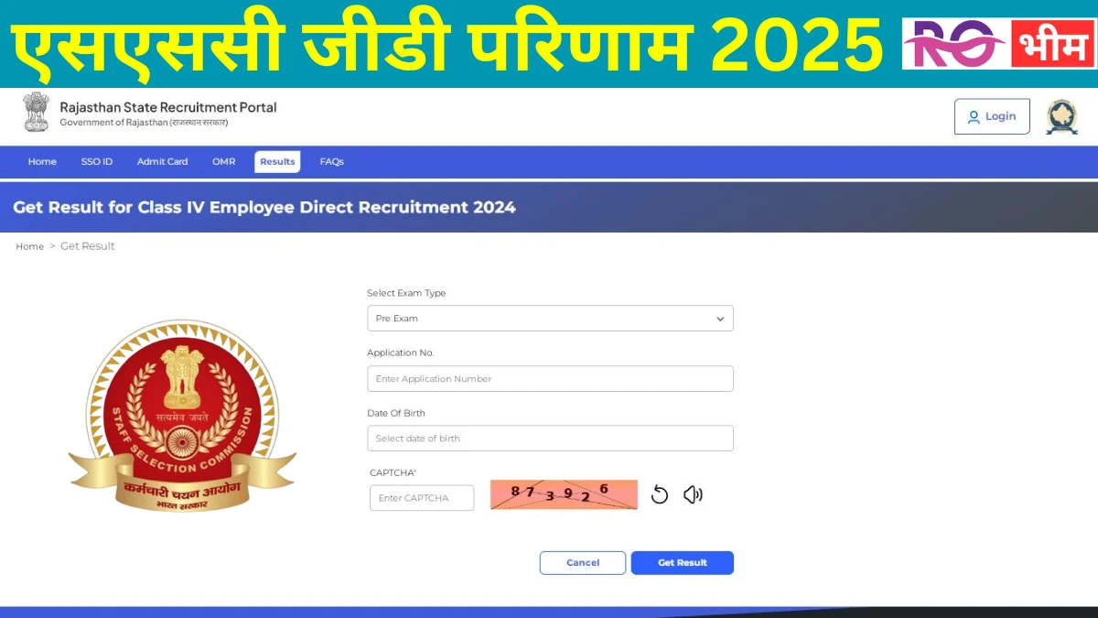Select the SSO ID menu item

point(96,162)
